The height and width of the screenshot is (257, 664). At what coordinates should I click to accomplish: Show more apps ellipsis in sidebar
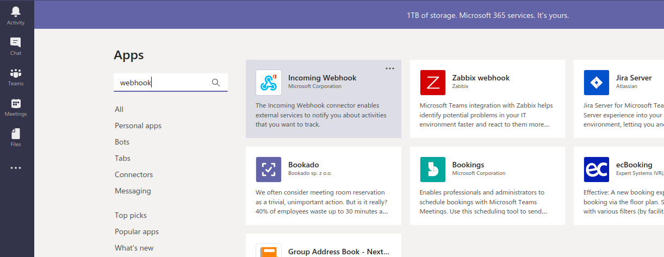tap(16, 168)
